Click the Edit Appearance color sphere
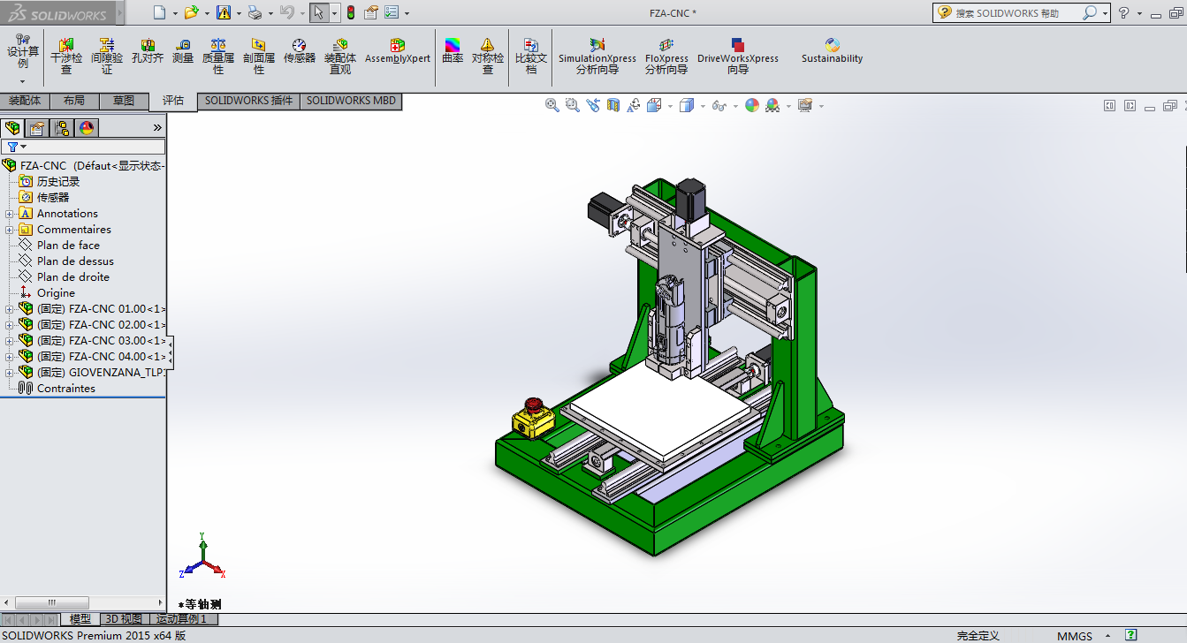Screen dimensions: 1187x643 pyautogui.click(x=752, y=105)
